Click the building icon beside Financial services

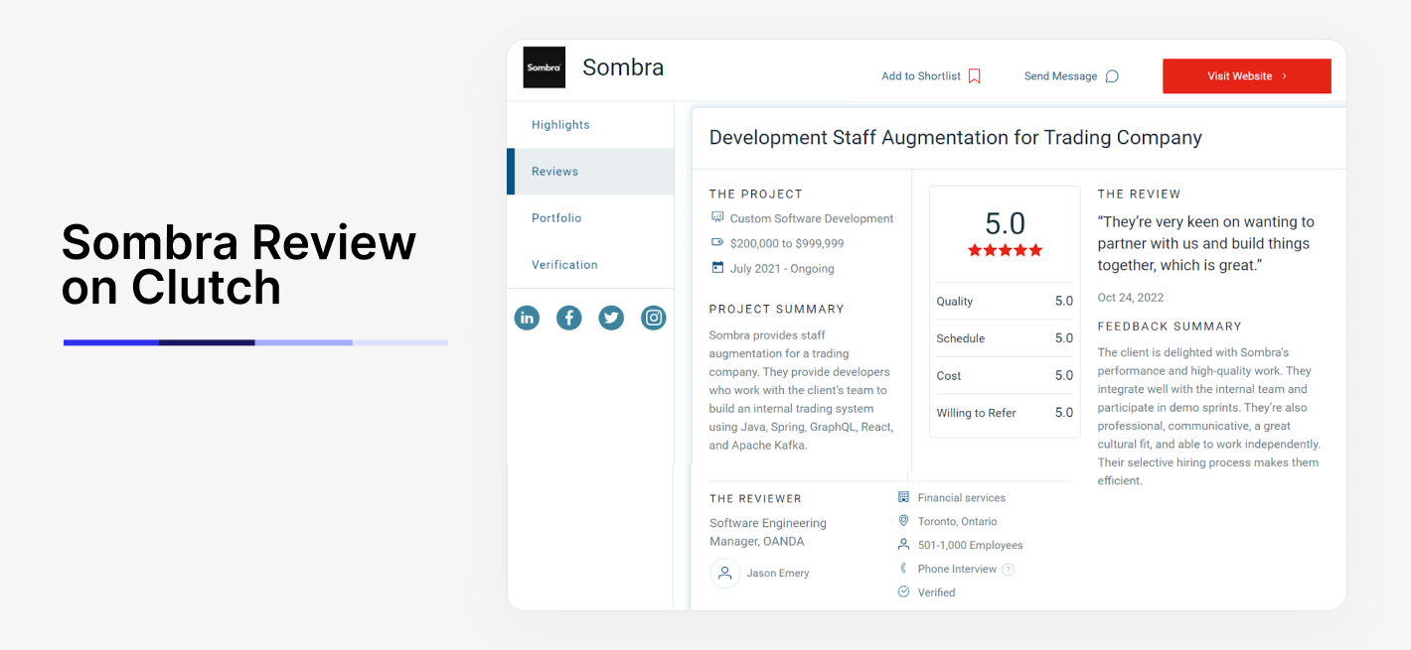pyautogui.click(x=903, y=497)
